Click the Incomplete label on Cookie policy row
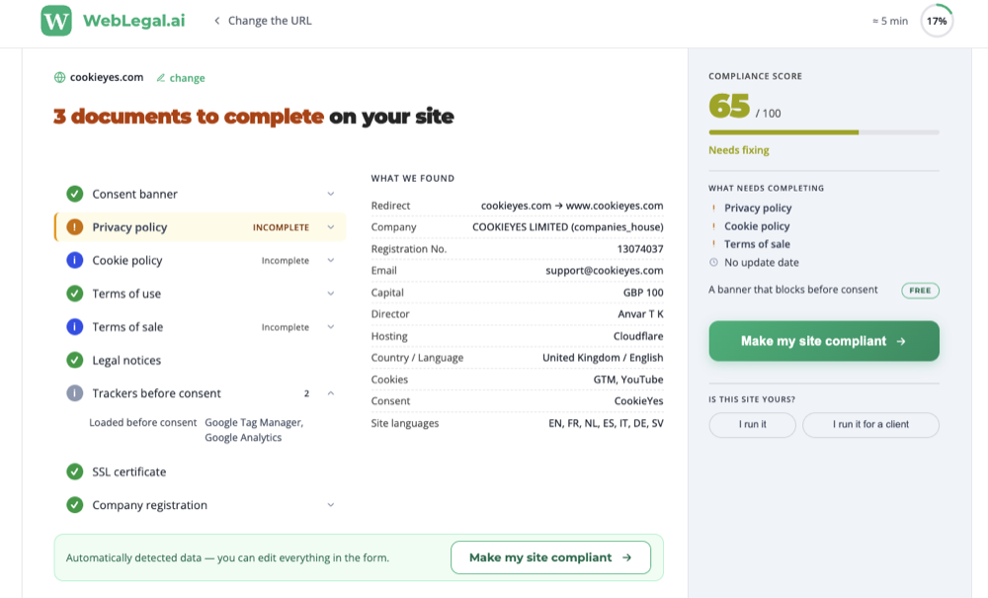 [286, 260]
